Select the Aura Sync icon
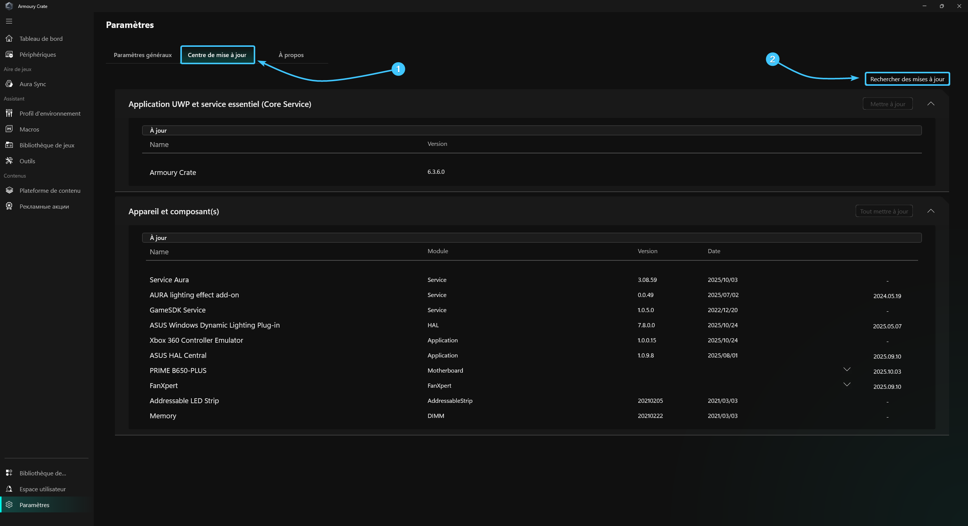This screenshot has height=526, width=968. click(9, 84)
